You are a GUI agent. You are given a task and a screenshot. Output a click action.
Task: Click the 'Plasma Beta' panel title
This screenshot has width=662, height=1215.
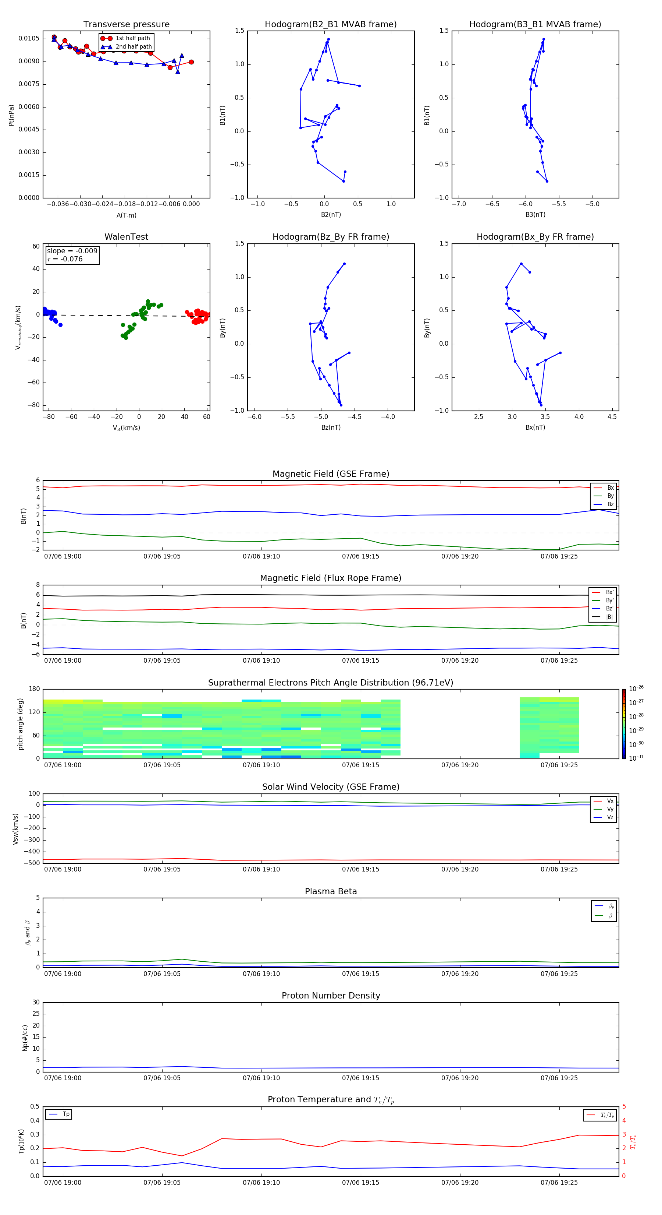pos(331,892)
